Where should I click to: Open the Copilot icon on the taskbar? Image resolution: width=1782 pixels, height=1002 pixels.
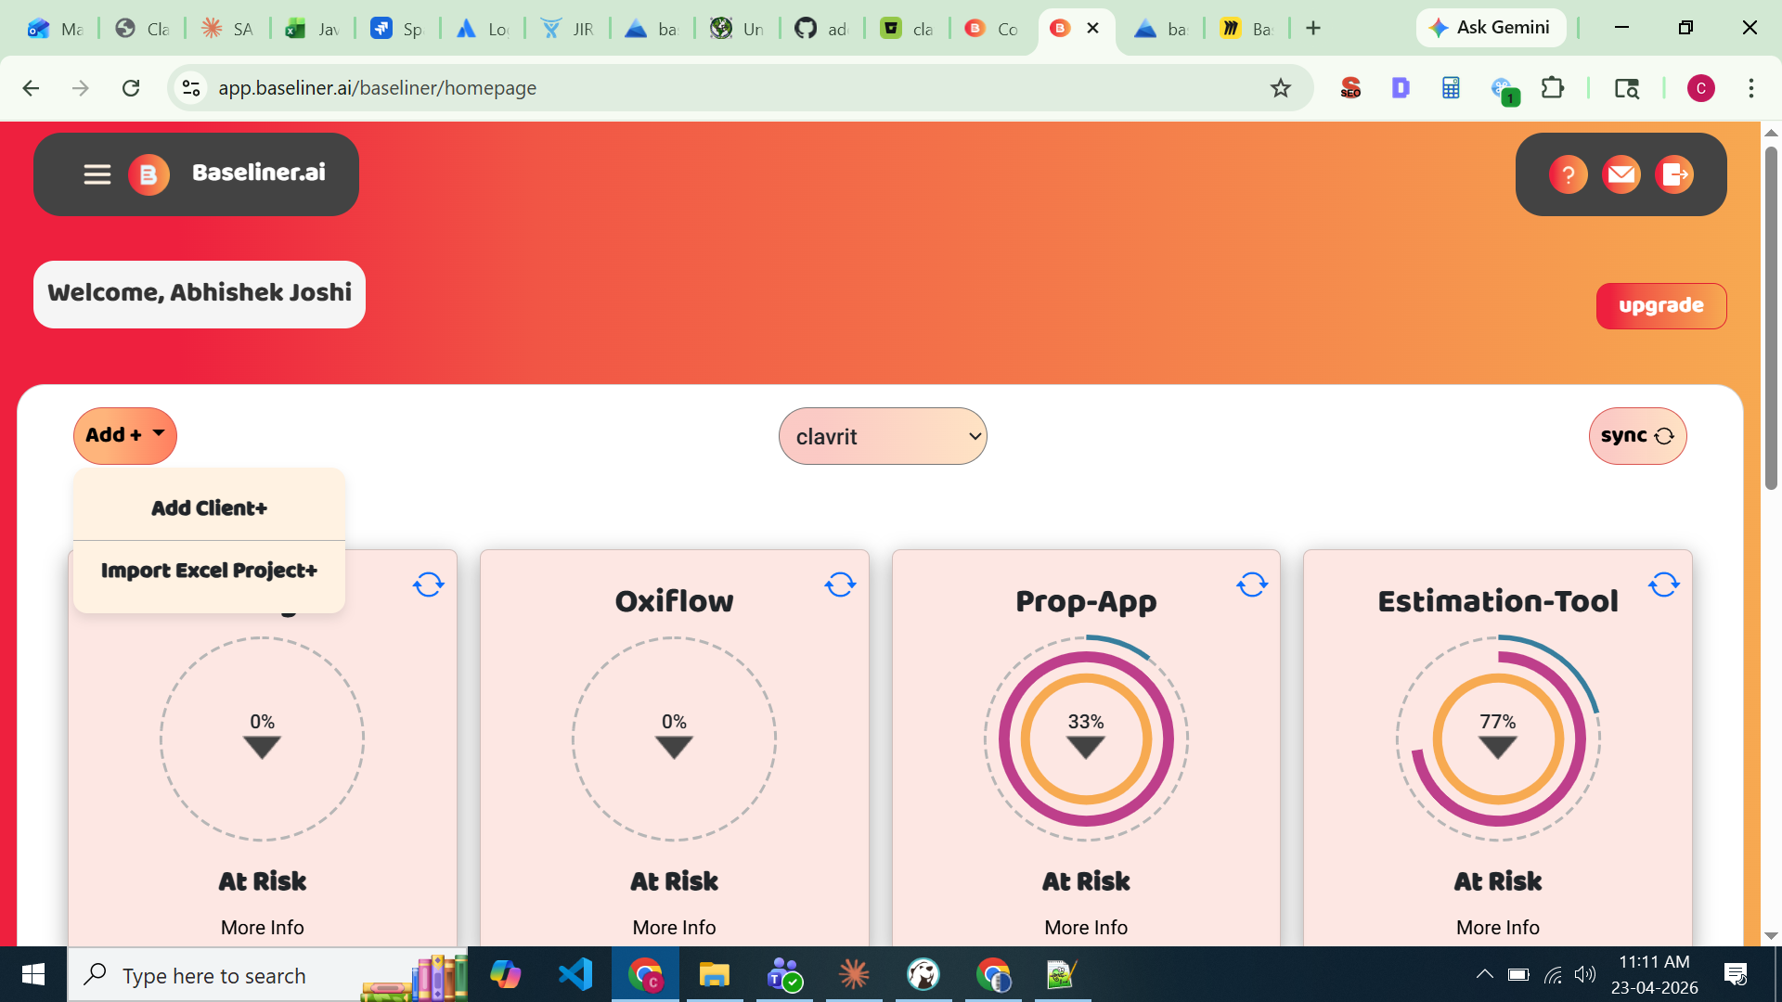[506, 974]
